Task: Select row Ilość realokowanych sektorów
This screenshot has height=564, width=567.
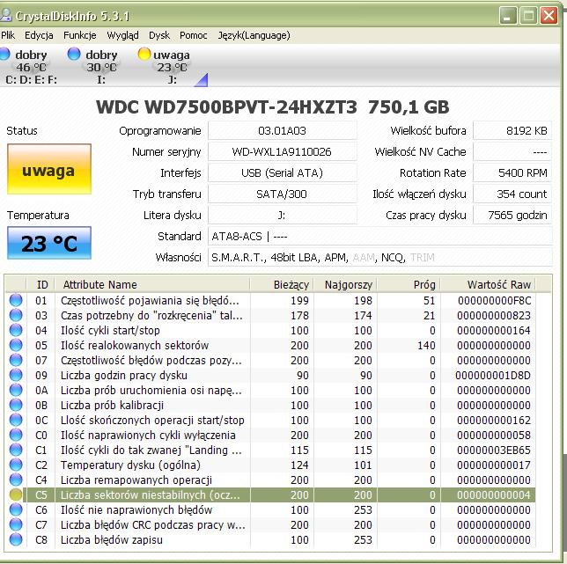Action: [270, 345]
